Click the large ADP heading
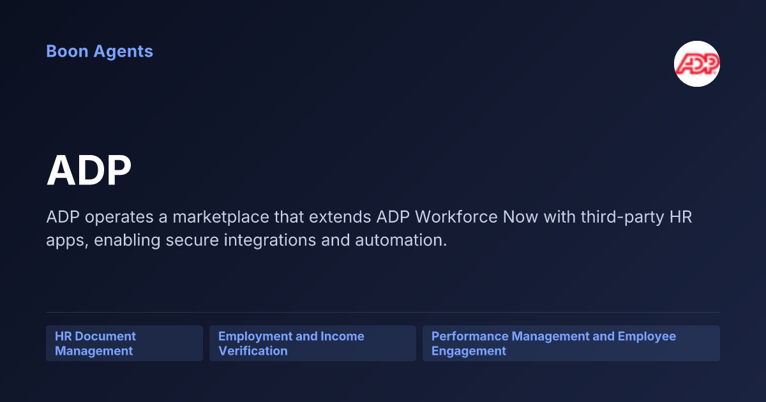Image resolution: width=766 pixels, height=402 pixels. [x=89, y=171]
